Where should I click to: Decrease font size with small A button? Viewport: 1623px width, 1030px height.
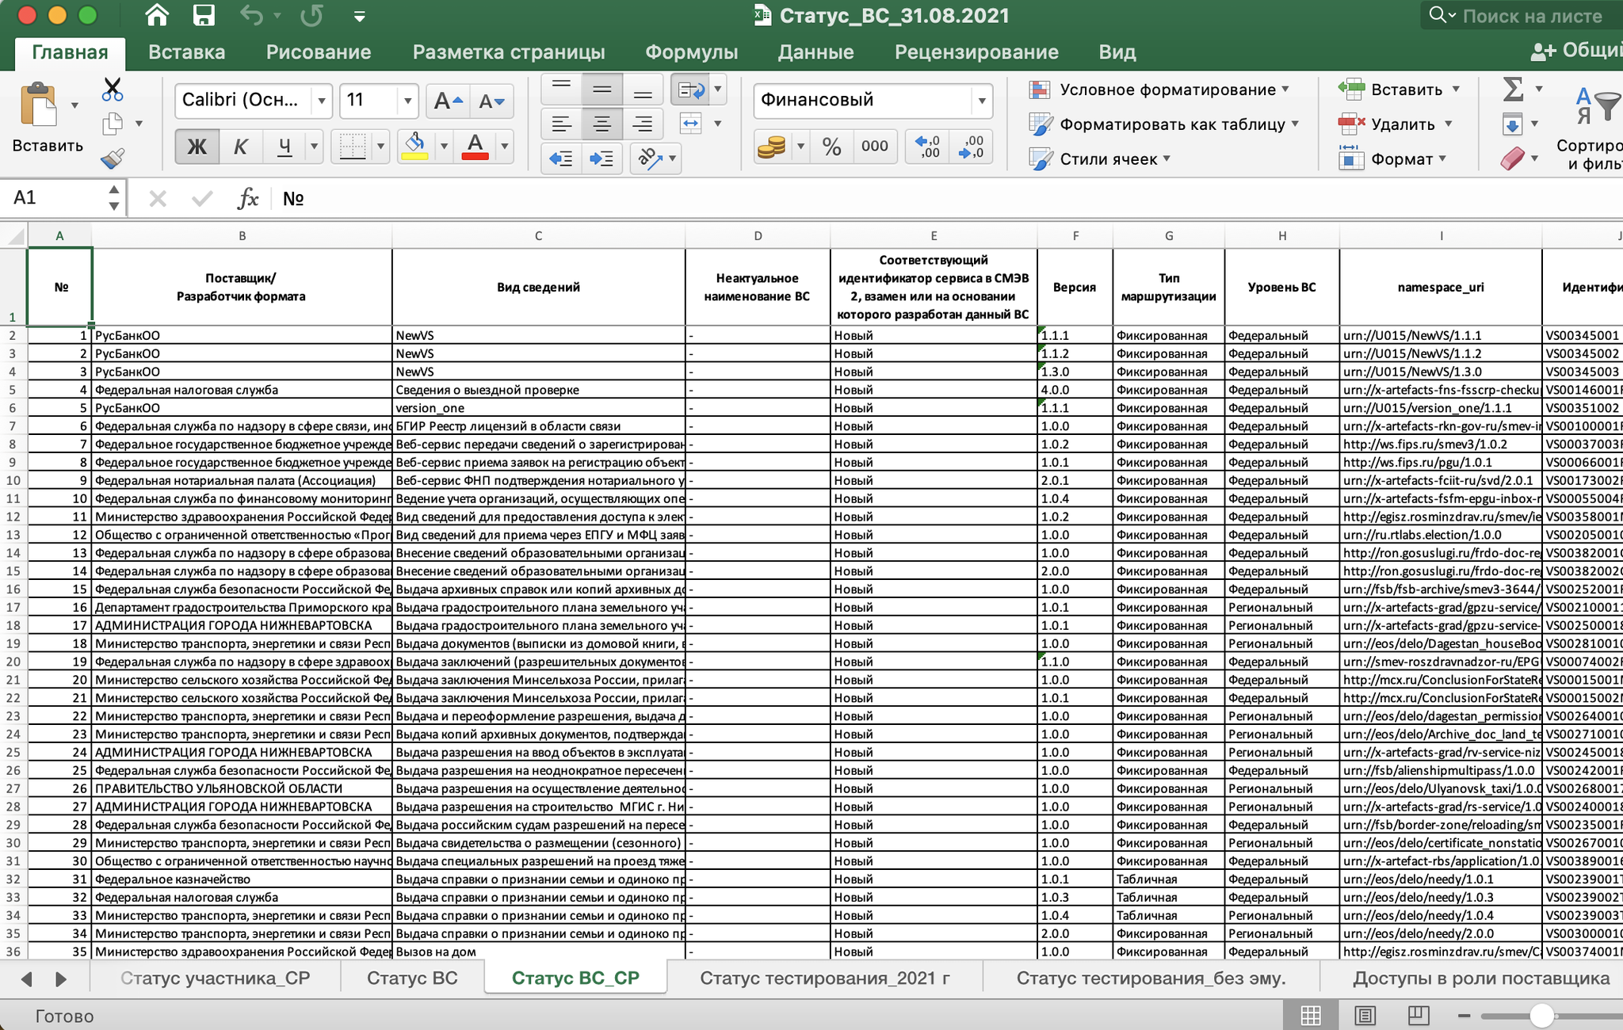(491, 101)
